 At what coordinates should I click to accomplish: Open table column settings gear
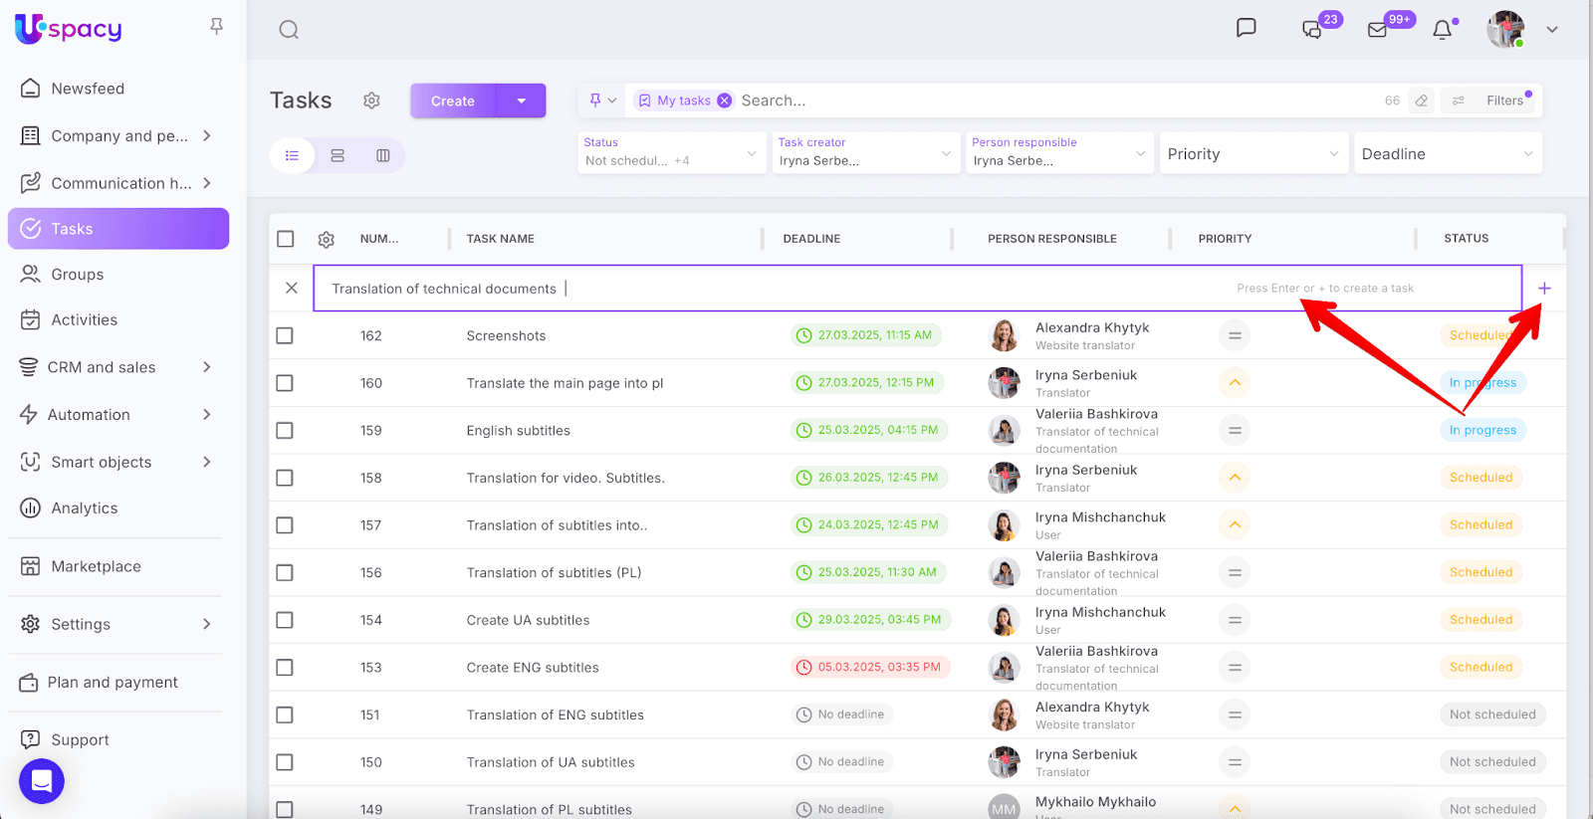326,240
